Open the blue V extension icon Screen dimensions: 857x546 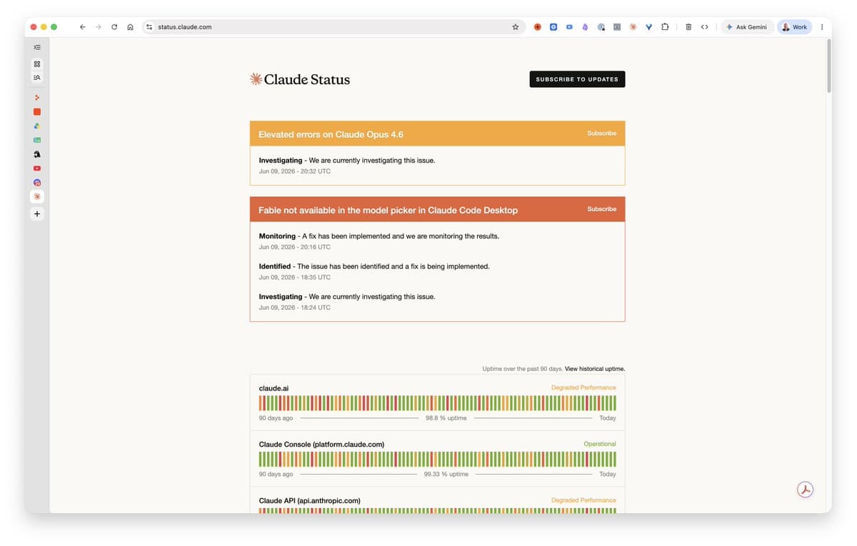click(x=648, y=27)
